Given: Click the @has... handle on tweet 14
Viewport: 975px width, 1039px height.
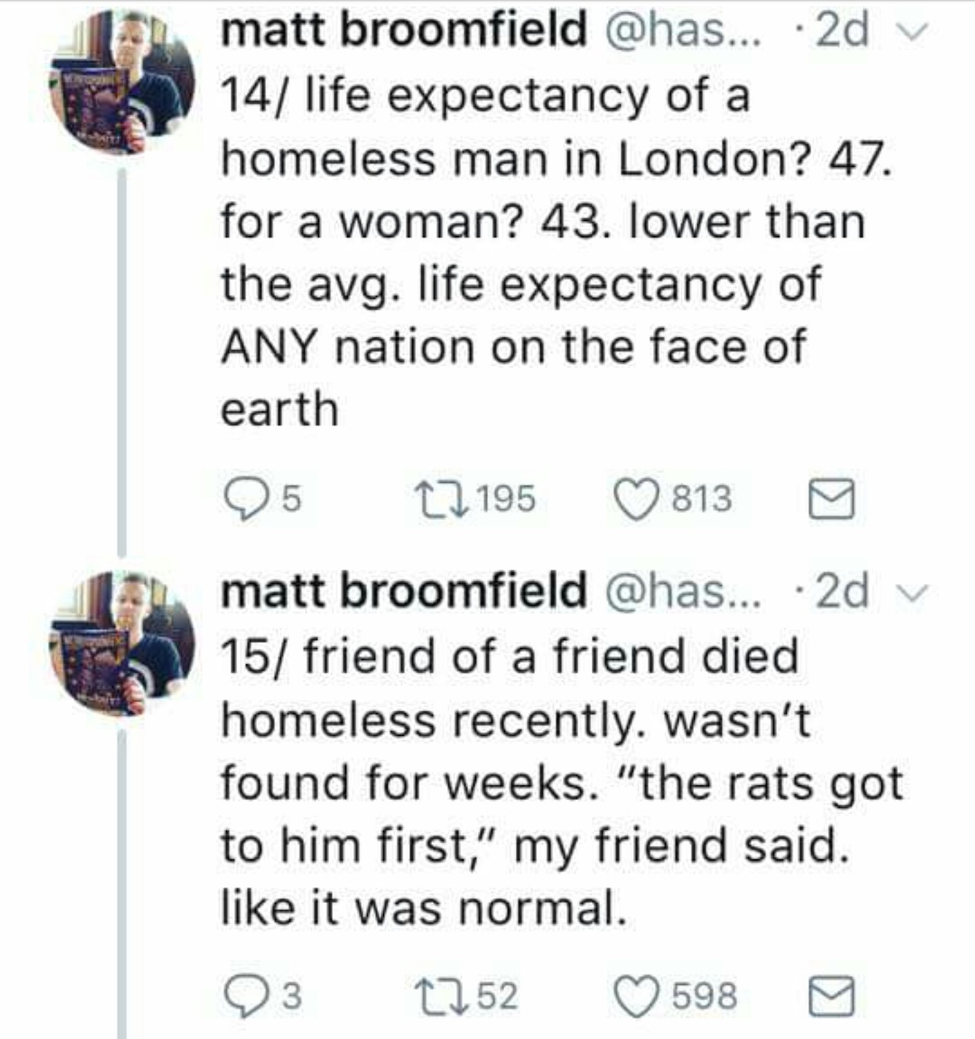Looking at the screenshot, I should click(x=682, y=31).
